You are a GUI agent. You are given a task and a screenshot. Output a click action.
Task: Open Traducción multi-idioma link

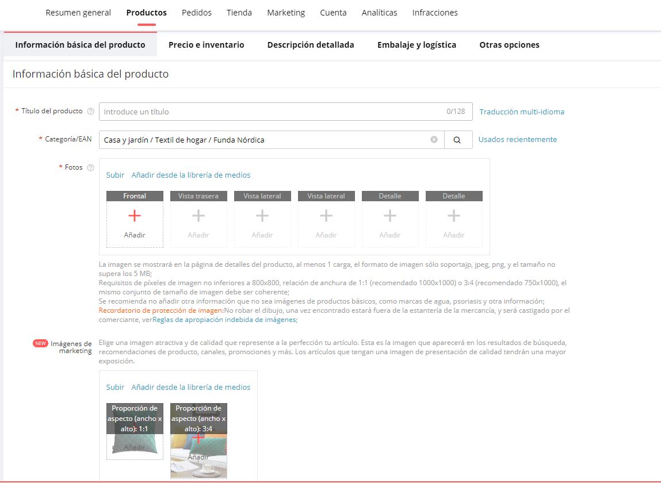(x=522, y=112)
